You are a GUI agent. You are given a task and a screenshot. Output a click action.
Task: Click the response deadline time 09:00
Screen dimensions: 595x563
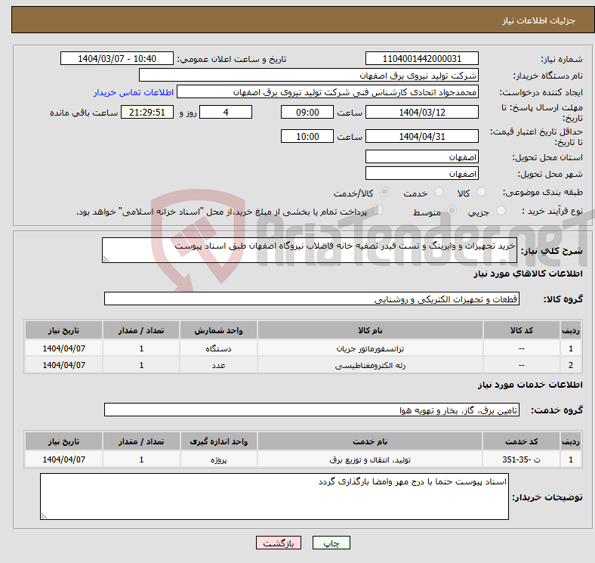click(x=307, y=112)
